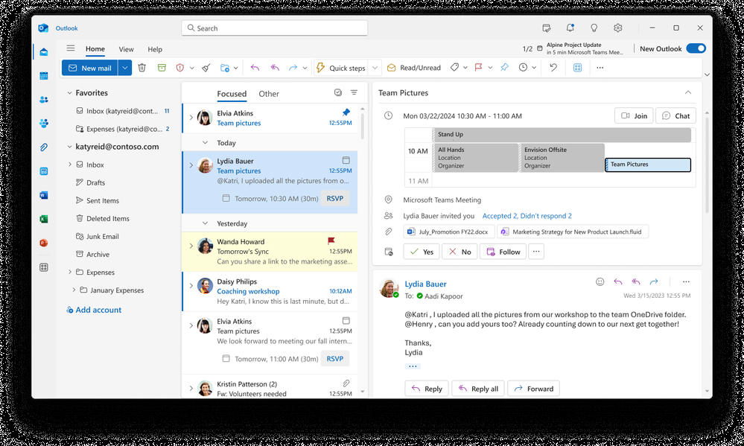Flag the message in toolbar
The width and height of the screenshot is (744, 446).
click(478, 67)
